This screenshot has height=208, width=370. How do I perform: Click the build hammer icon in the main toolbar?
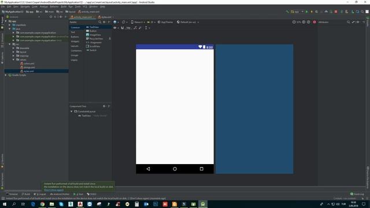coord(287,12)
